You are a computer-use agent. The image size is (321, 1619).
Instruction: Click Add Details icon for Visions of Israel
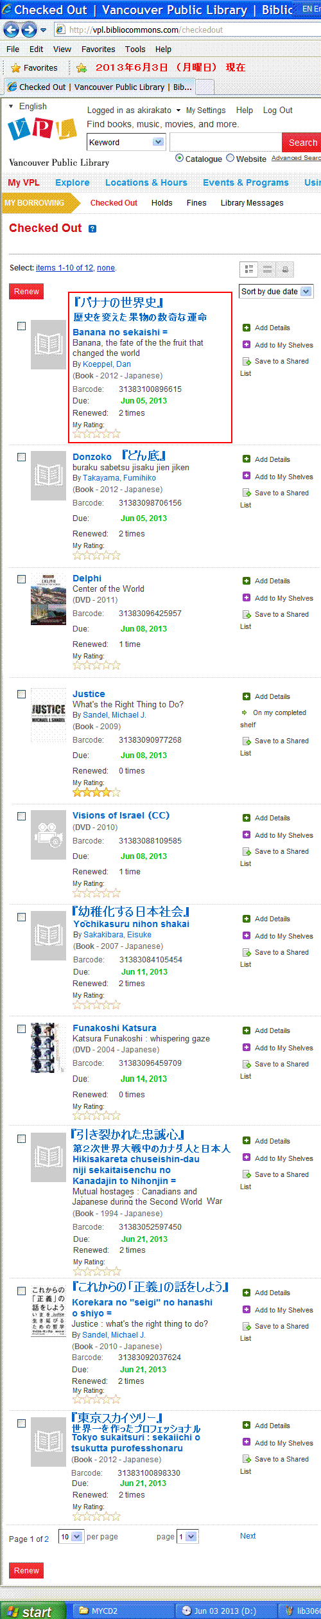tap(247, 818)
